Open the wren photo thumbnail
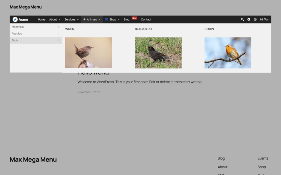281x175 pixels. [89, 53]
